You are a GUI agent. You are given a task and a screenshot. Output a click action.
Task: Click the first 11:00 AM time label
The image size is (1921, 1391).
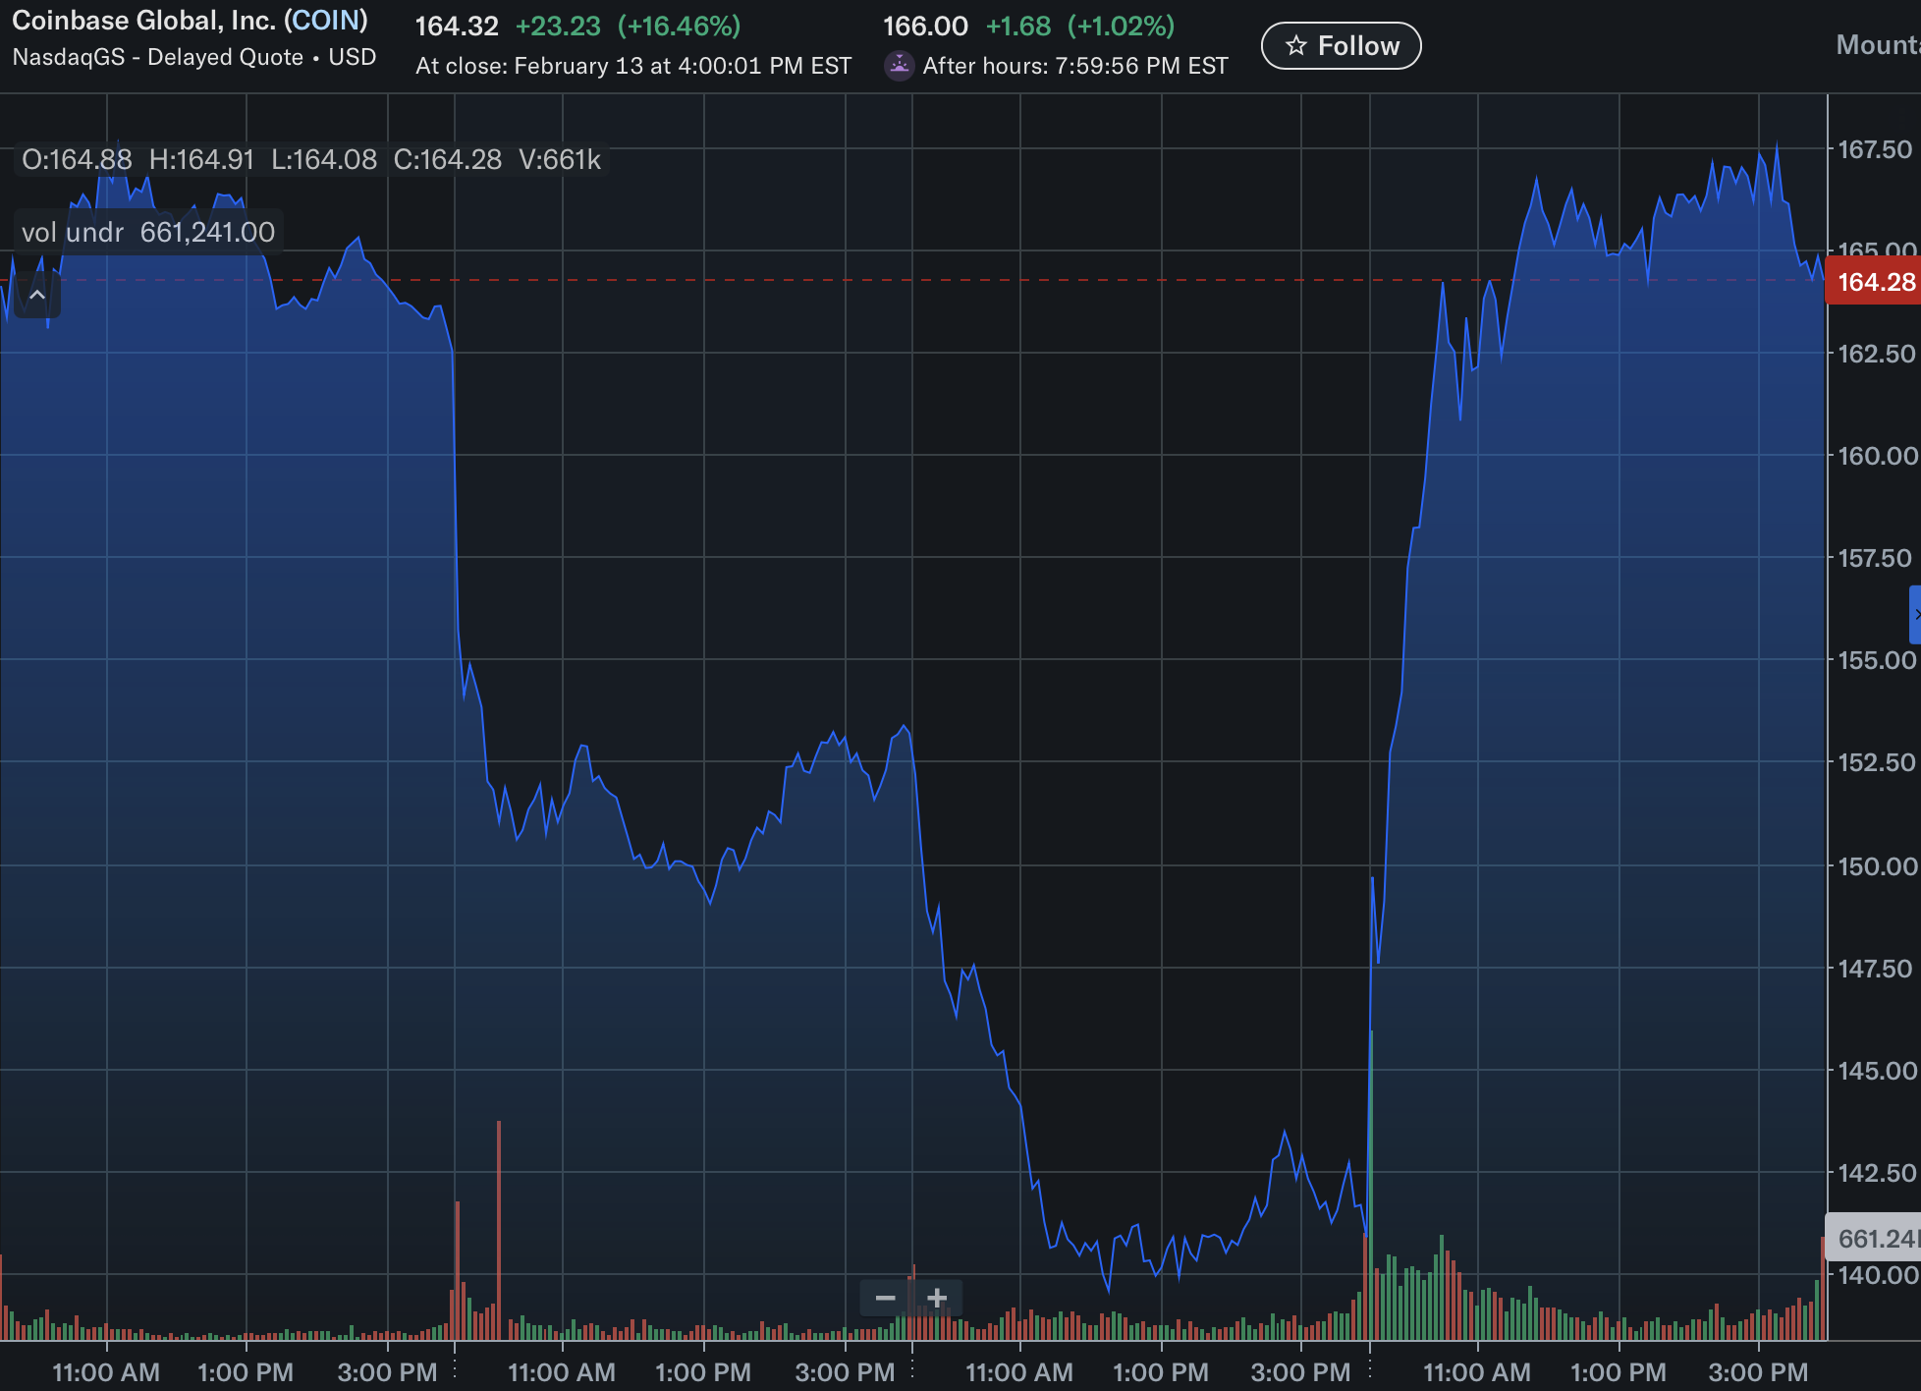tap(106, 1371)
